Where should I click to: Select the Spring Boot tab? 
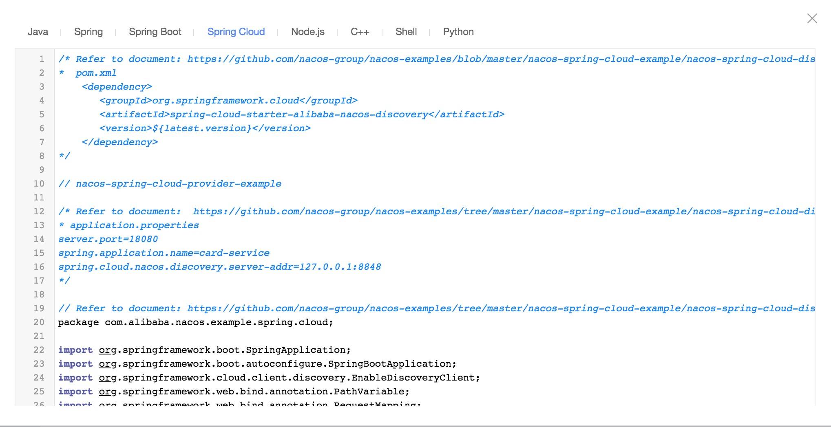[x=155, y=32]
